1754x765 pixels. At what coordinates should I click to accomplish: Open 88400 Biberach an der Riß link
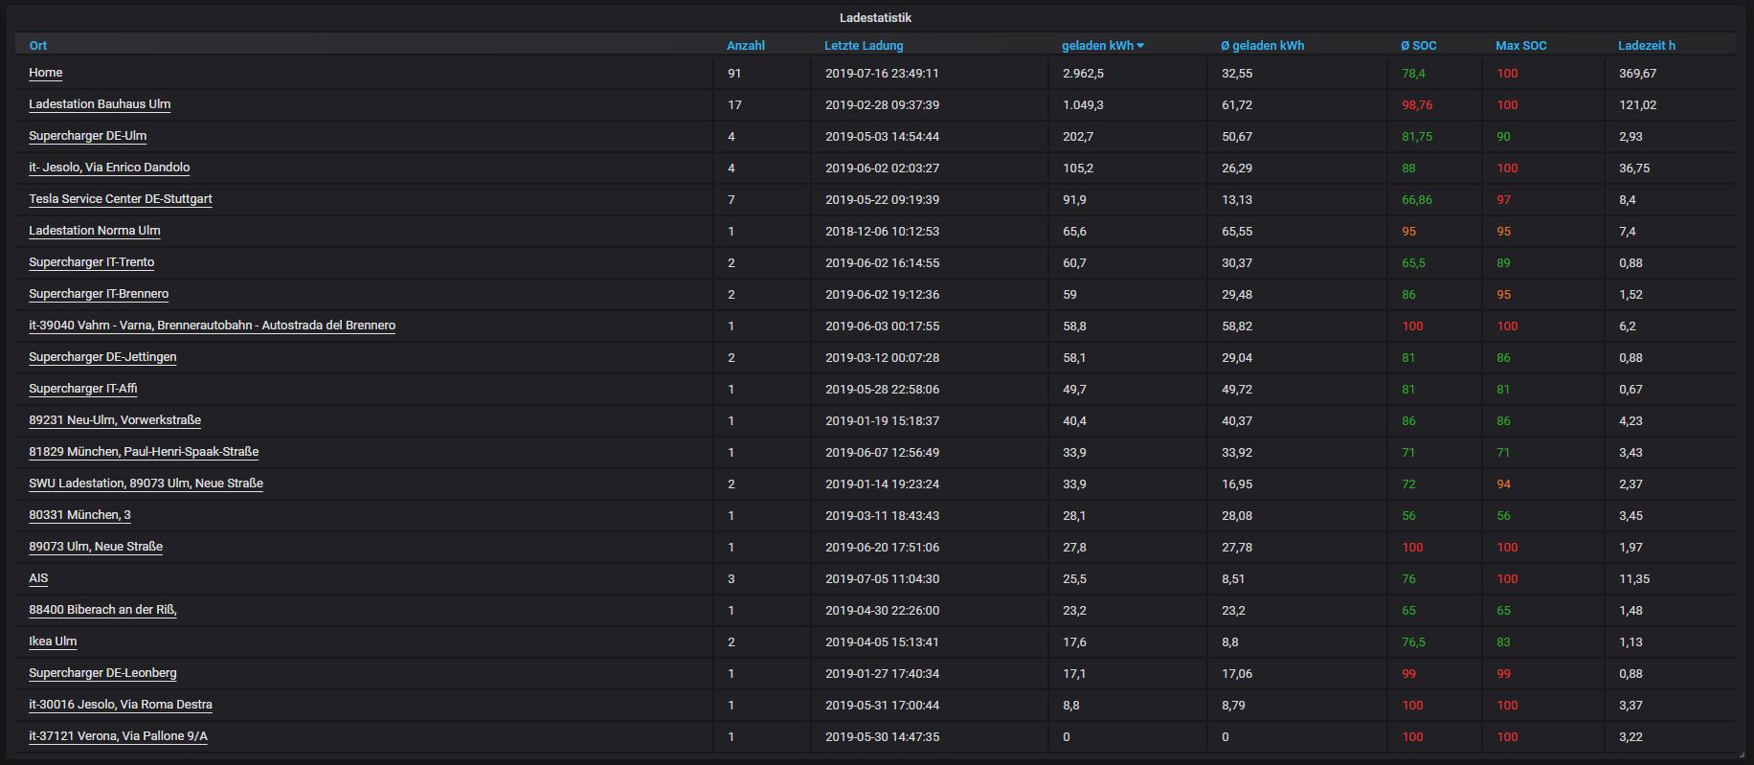point(103,610)
